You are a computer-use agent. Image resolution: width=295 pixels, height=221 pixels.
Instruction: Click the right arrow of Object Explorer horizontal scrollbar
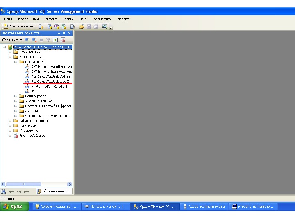(70, 184)
